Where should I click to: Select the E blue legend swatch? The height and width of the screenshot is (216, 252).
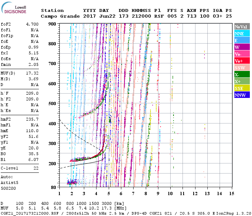(242, 40)
